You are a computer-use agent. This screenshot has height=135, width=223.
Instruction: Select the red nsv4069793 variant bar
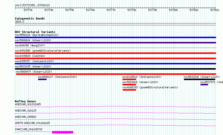130,90
